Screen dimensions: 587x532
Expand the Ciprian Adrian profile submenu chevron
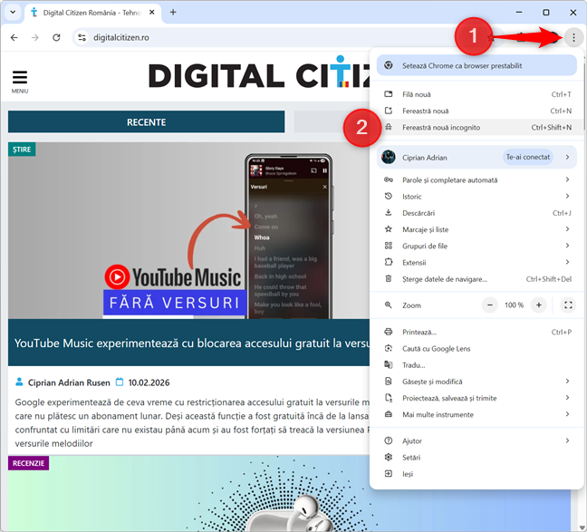point(568,157)
